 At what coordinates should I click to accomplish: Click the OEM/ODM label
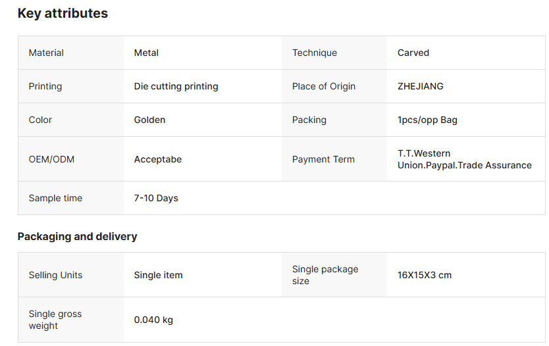(51, 160)
